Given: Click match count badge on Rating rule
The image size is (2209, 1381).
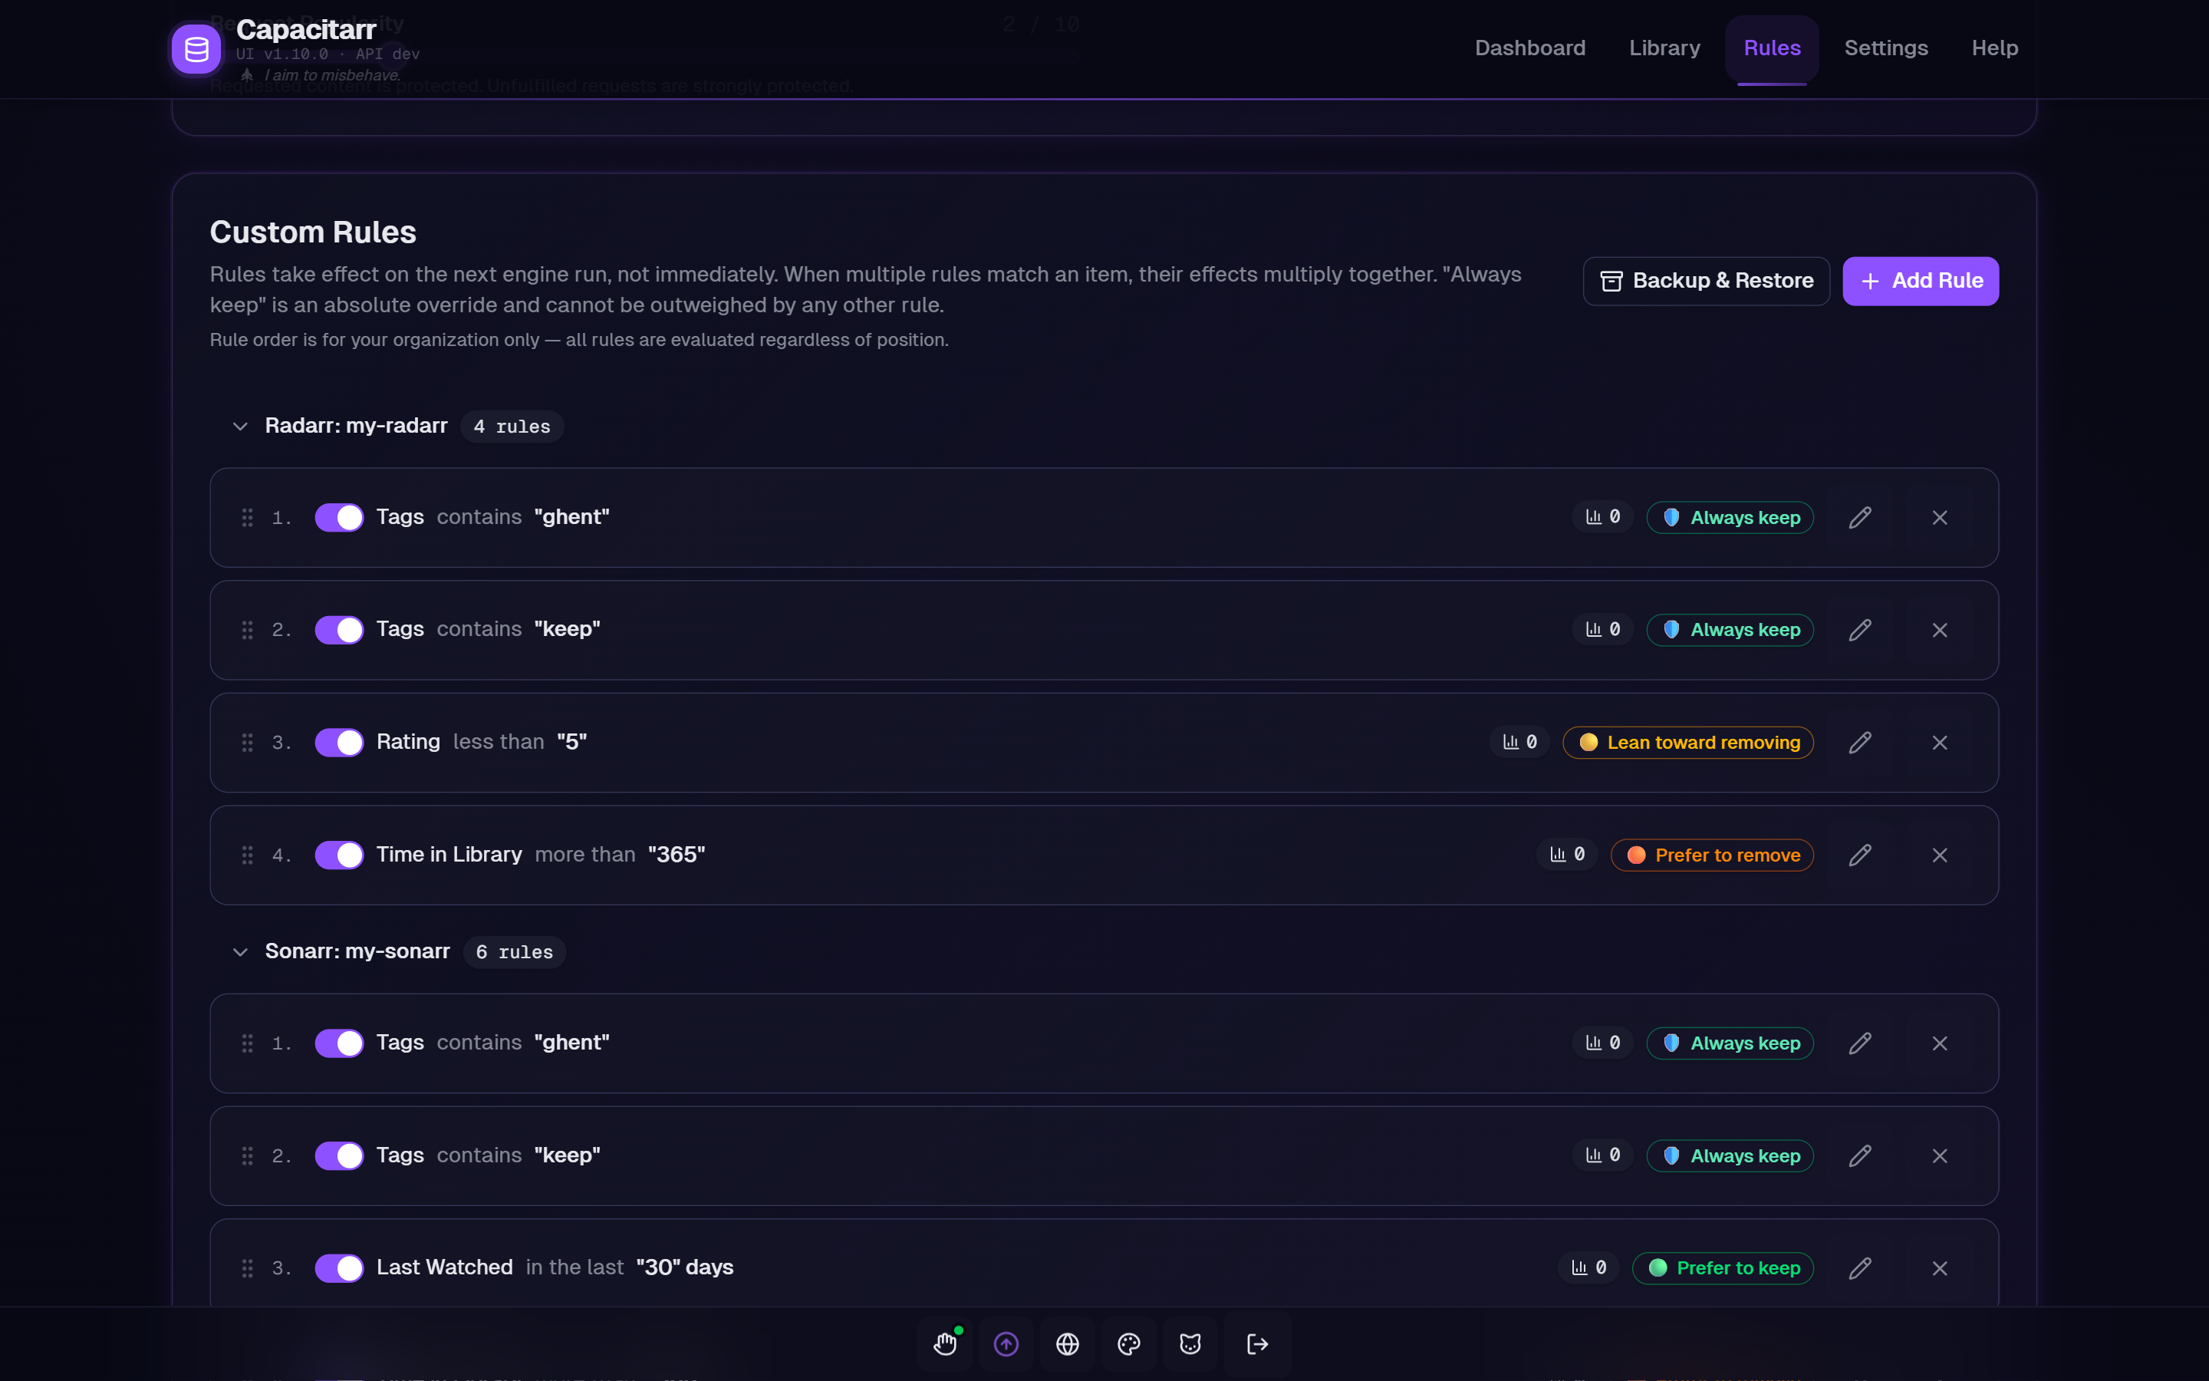Looking at the screenshot, I should [1519, 742].
